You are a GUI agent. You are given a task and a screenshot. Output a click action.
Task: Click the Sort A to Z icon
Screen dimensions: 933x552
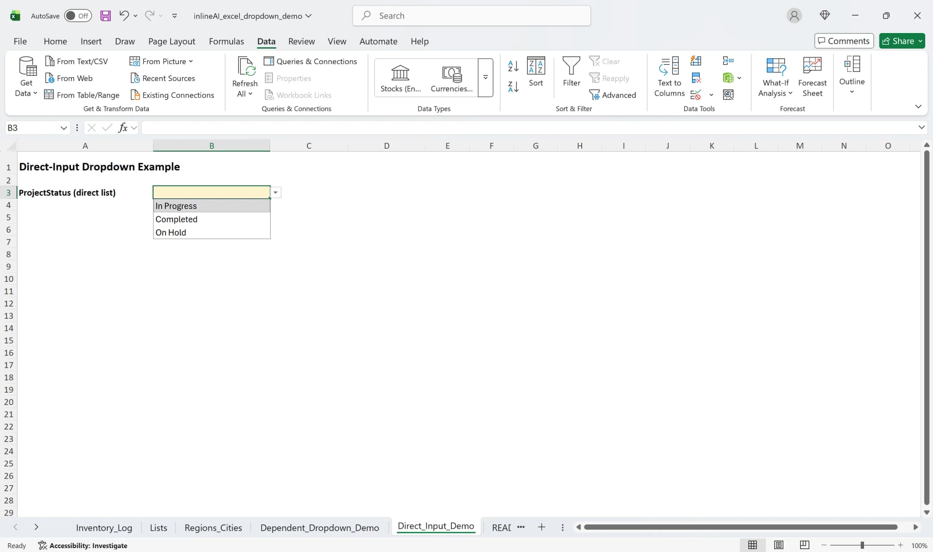[x=513, y=67]
